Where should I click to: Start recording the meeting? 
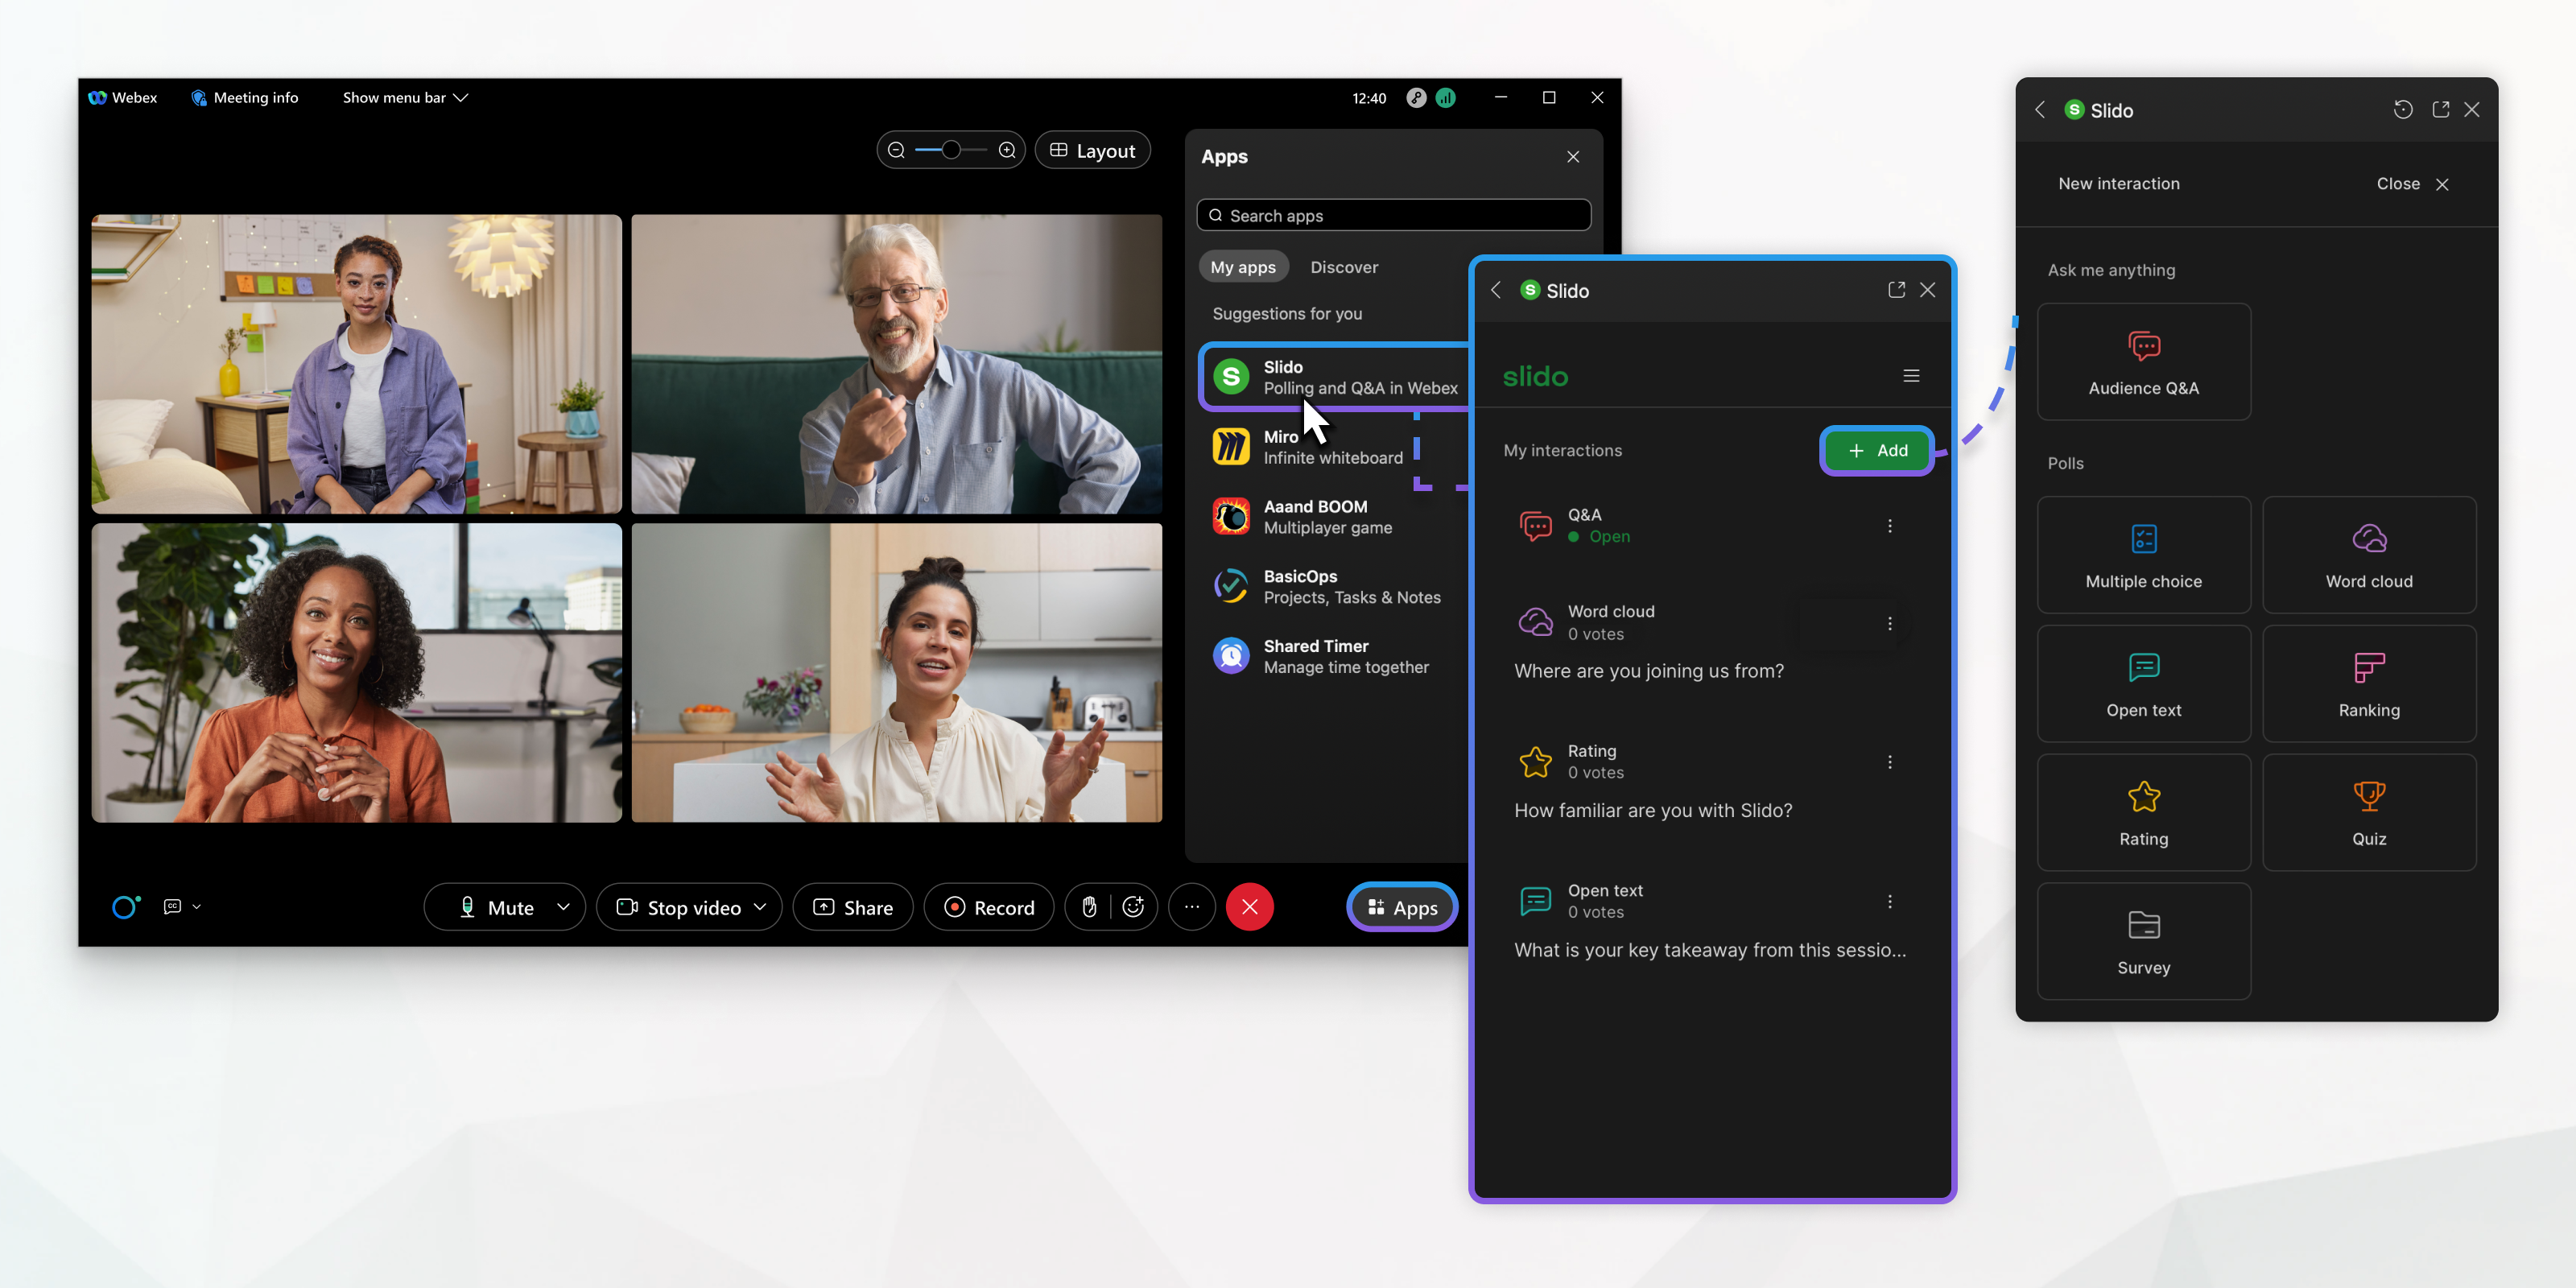click(x=989, y=907)
